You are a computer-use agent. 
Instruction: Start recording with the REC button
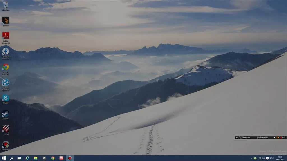pyautogui.click(x=283, y=138)
